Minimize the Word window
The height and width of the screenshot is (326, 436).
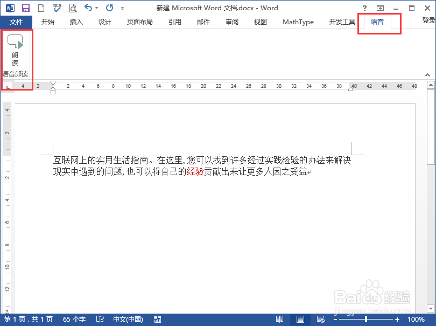(x=396, y=9)
